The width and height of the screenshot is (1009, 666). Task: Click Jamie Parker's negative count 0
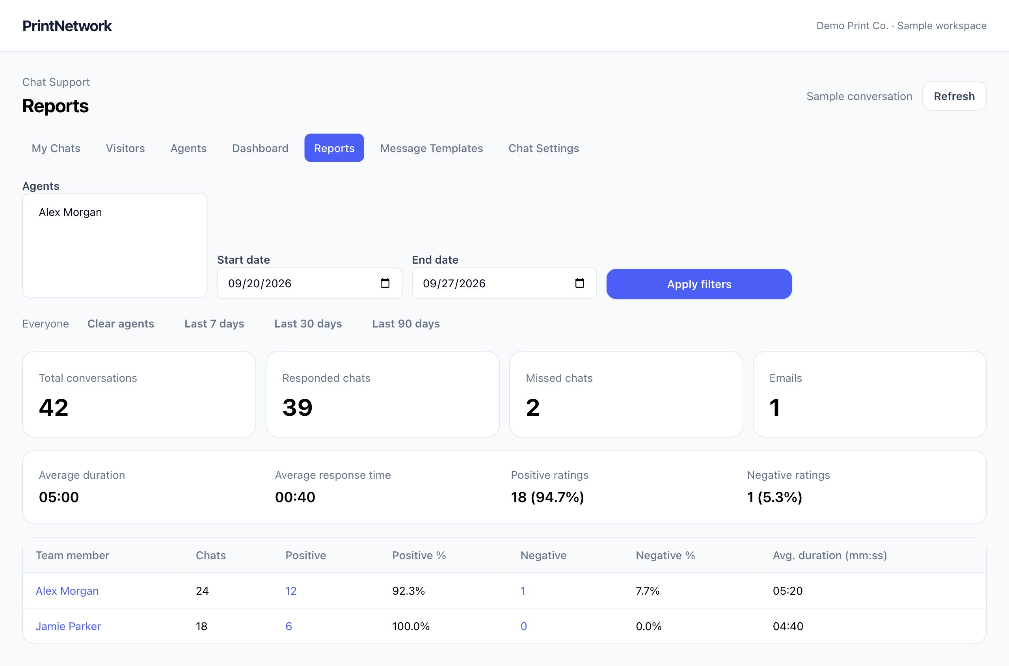524,626
